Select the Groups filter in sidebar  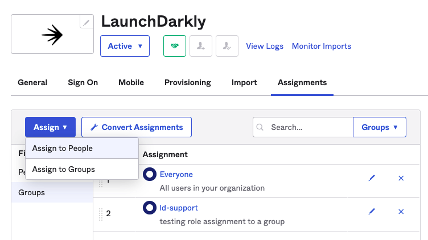(32, 192)
